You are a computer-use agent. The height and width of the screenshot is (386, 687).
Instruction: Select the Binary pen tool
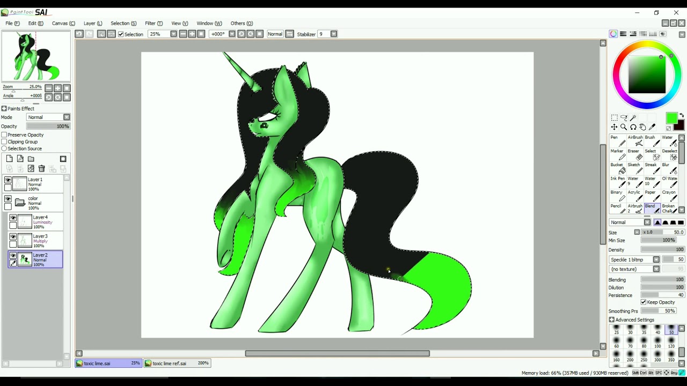click(617, 195)
